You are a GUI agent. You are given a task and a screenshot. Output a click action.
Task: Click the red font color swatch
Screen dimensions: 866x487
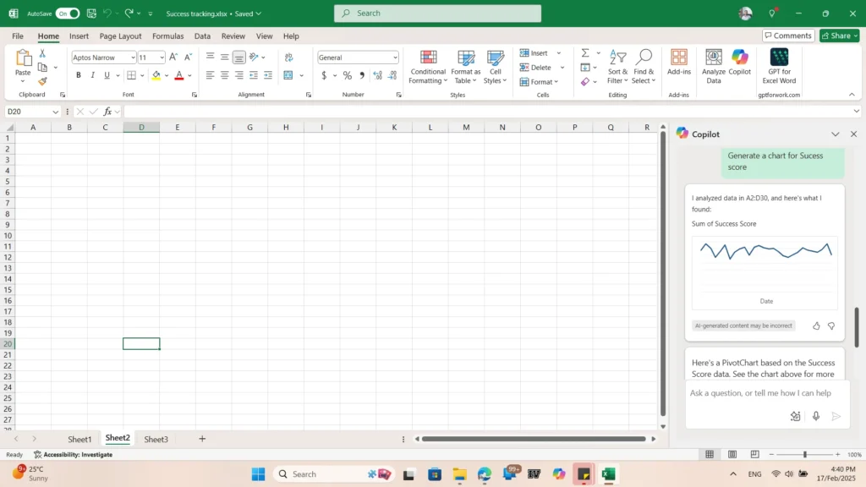(179, 75)
